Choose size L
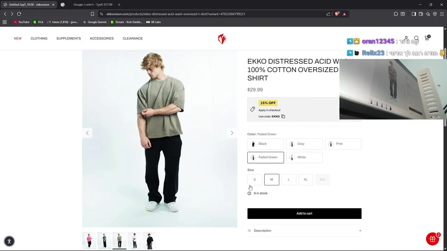 coord(288,180)
